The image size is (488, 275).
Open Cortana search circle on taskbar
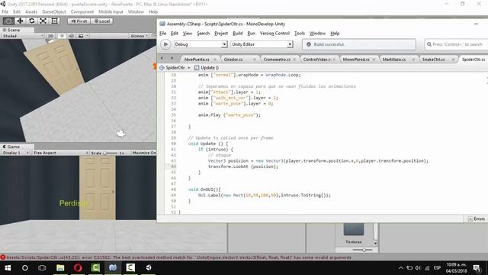point(25,268)
